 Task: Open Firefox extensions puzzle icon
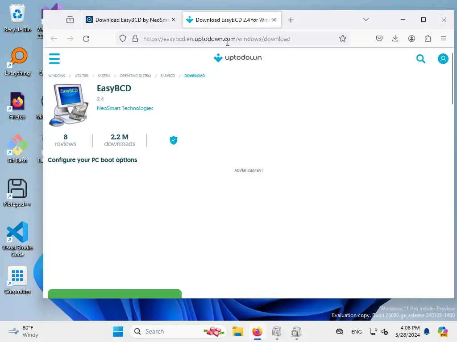pos(428,38)
